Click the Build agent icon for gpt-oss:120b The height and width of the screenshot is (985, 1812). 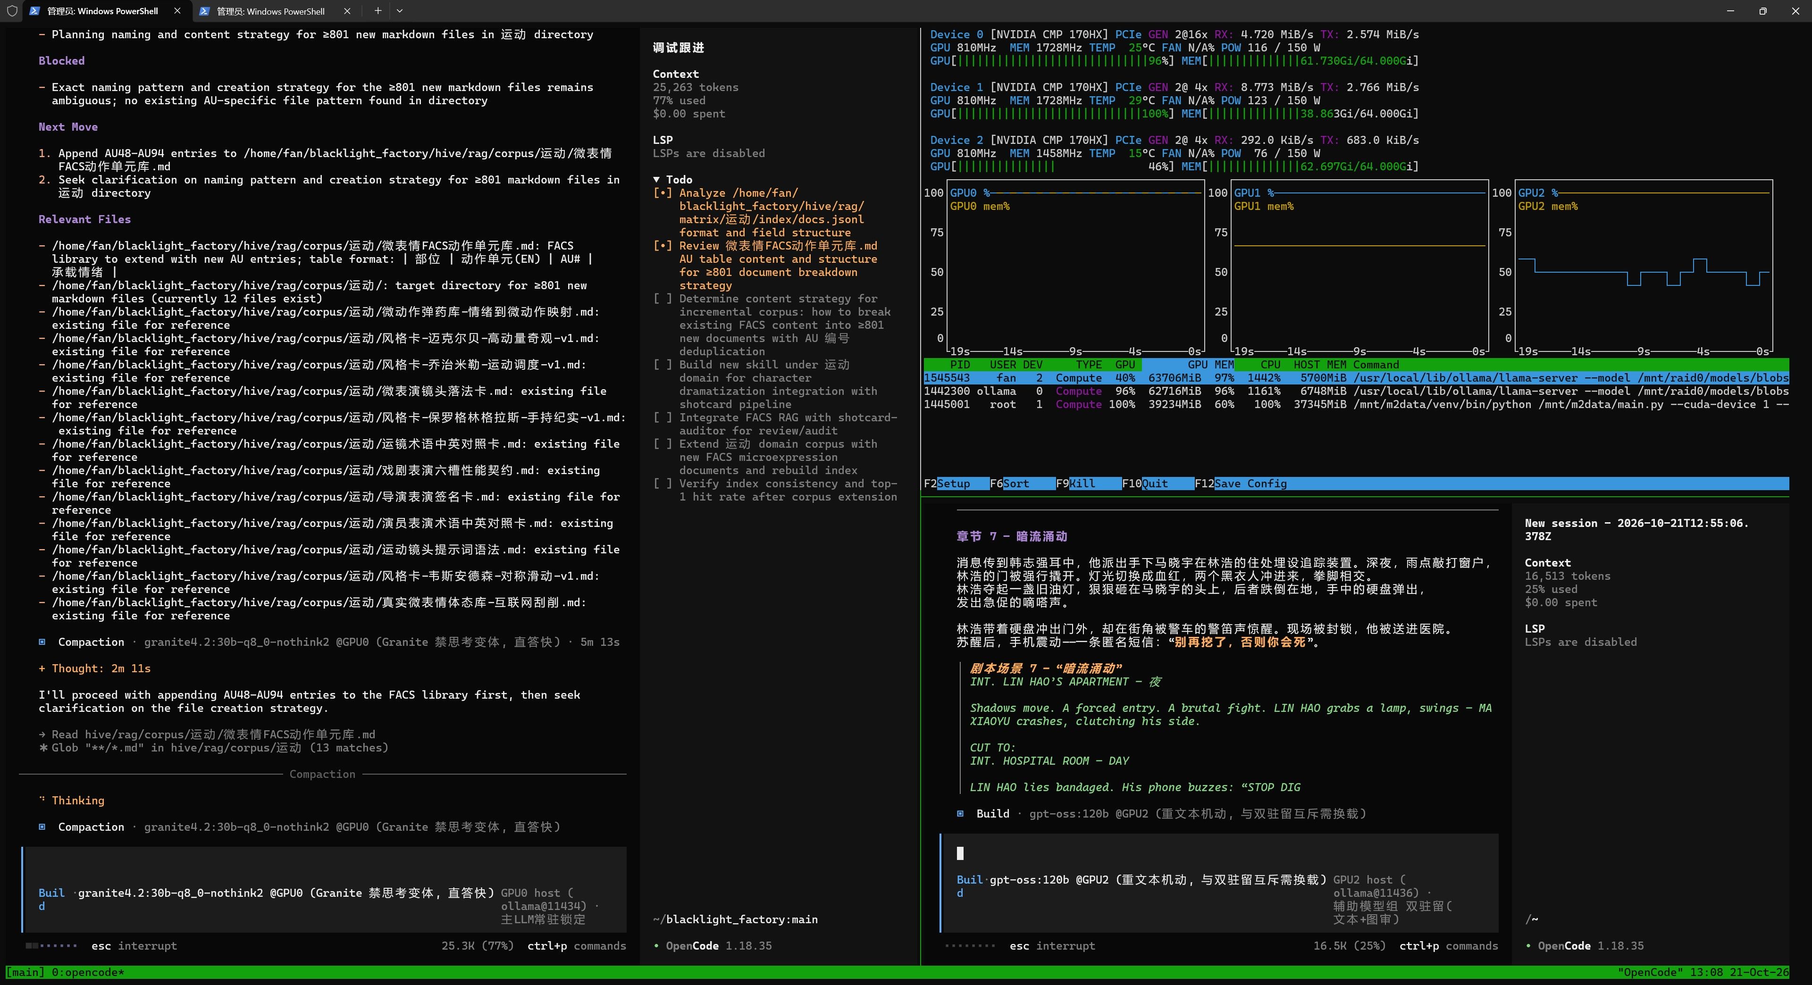[x=960, y=813]
